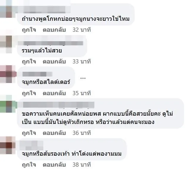Reply to the comment posted 32 นาที ago

(x=54, y=30)
